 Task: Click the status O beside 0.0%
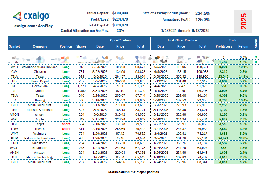pos(256,57)
